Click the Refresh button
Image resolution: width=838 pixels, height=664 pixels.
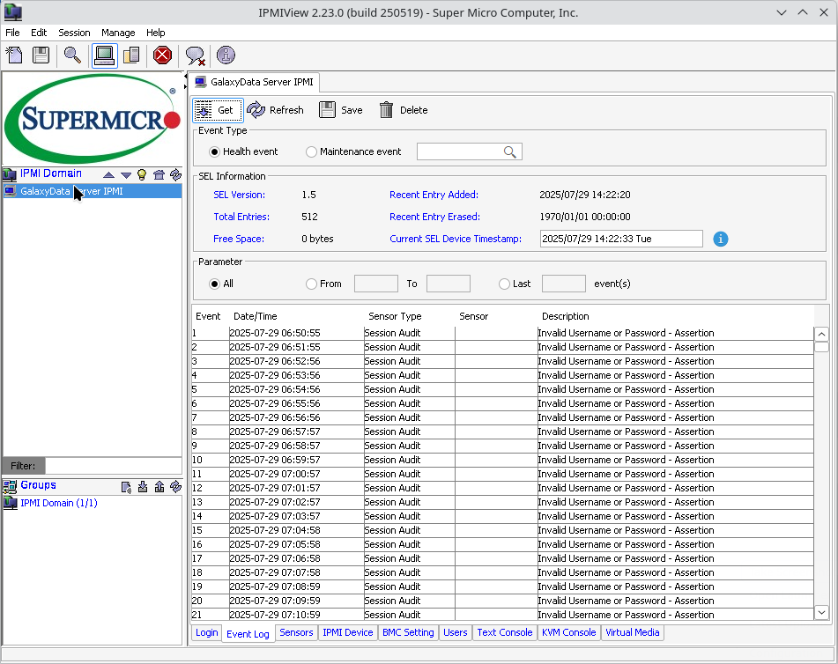point(275,110)
